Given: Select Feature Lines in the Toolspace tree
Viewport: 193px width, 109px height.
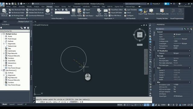Looking at the screenshot, I should 12,46.
